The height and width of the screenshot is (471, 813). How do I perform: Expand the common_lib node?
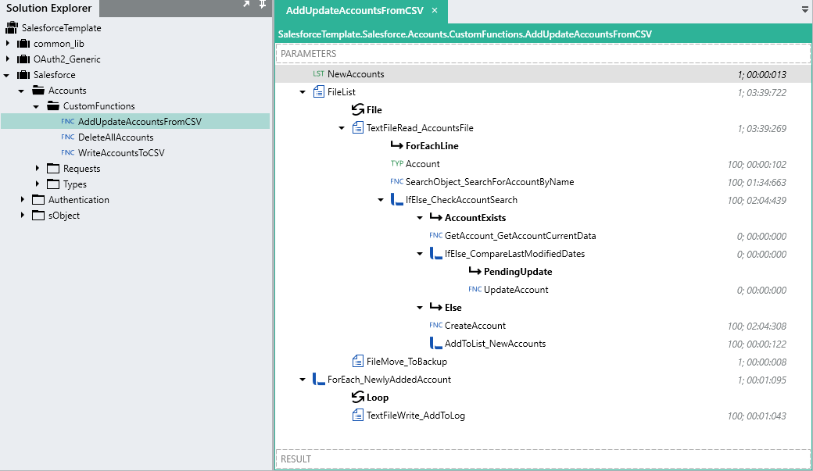coord(7,44)
